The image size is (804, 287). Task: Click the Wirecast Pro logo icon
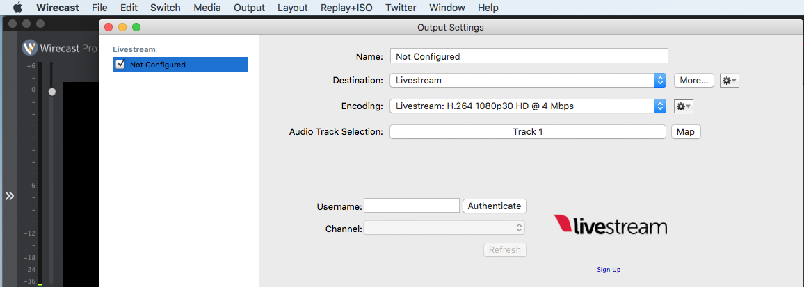tap(29, 47)
